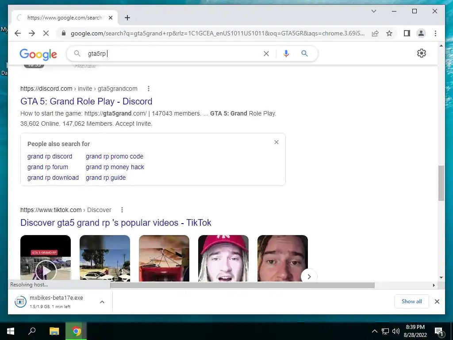Open Google quick settings gear

(421, 53)
